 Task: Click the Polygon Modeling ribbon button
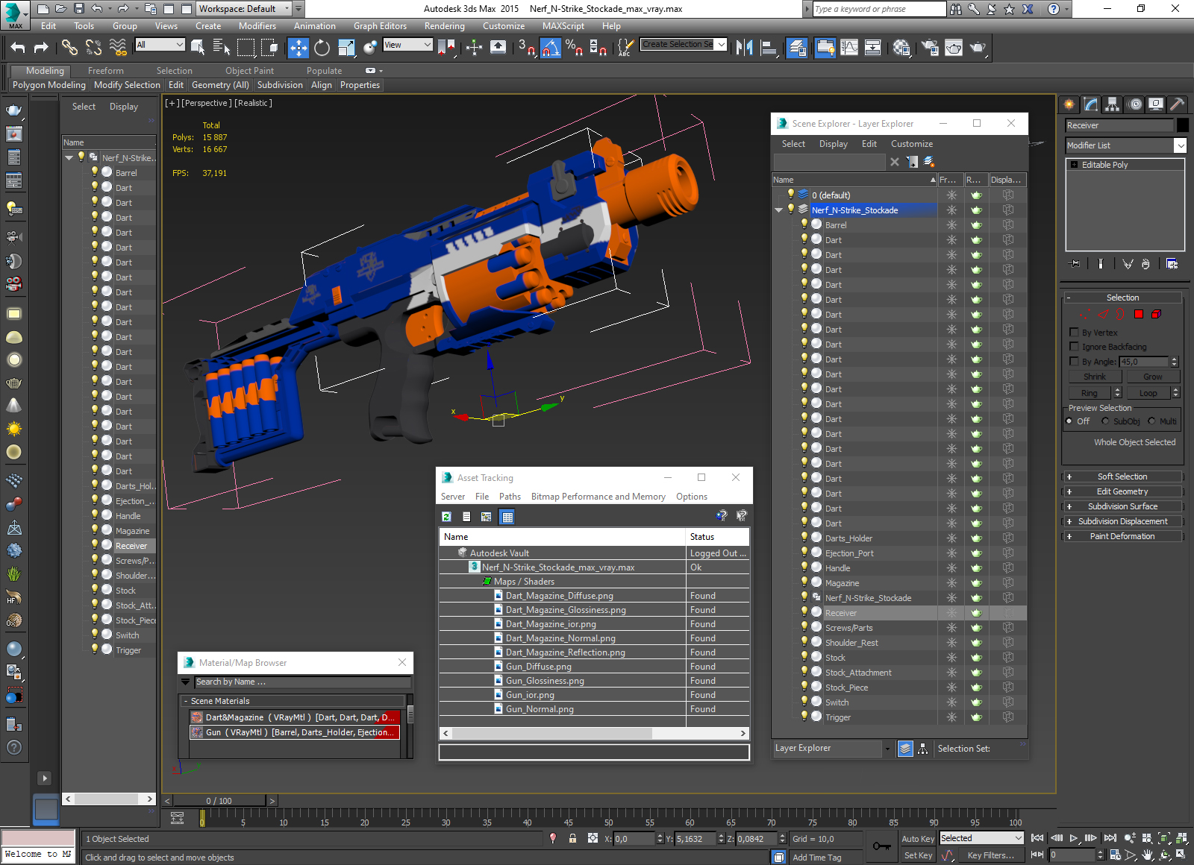pos(49,85)
